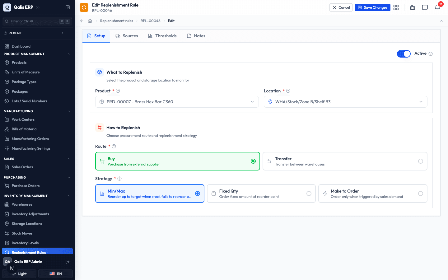Screen dimensions: 448x280
Task: Switch to the Notes tab
Action: [x=196, y=36]
